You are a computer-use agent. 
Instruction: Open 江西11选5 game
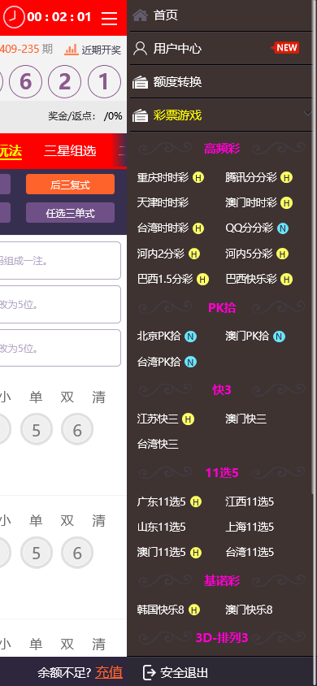click(250, 501)
